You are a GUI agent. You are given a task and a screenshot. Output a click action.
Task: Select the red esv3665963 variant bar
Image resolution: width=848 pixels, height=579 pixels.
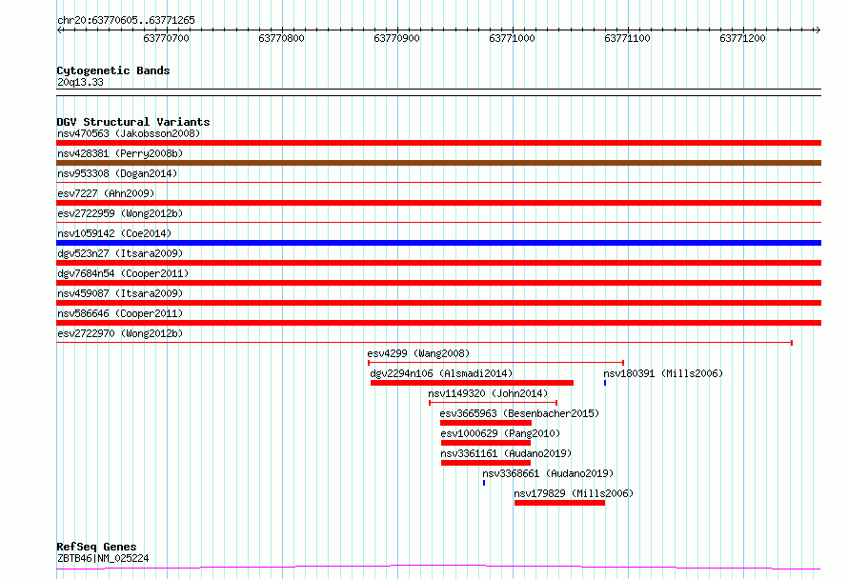486,423
